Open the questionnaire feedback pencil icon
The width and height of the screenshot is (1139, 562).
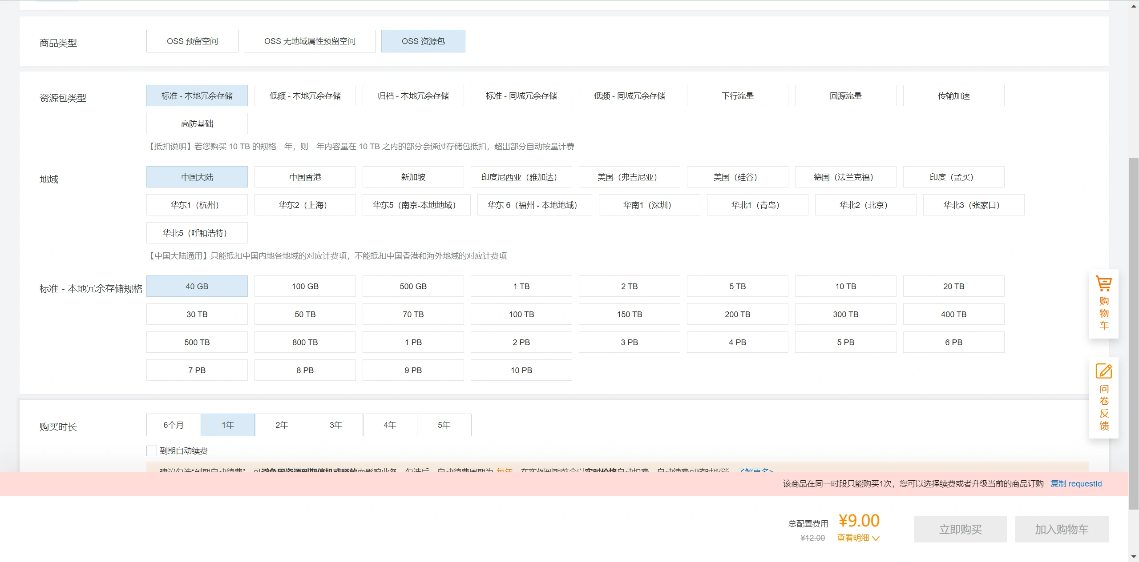tap(1103, 371)
